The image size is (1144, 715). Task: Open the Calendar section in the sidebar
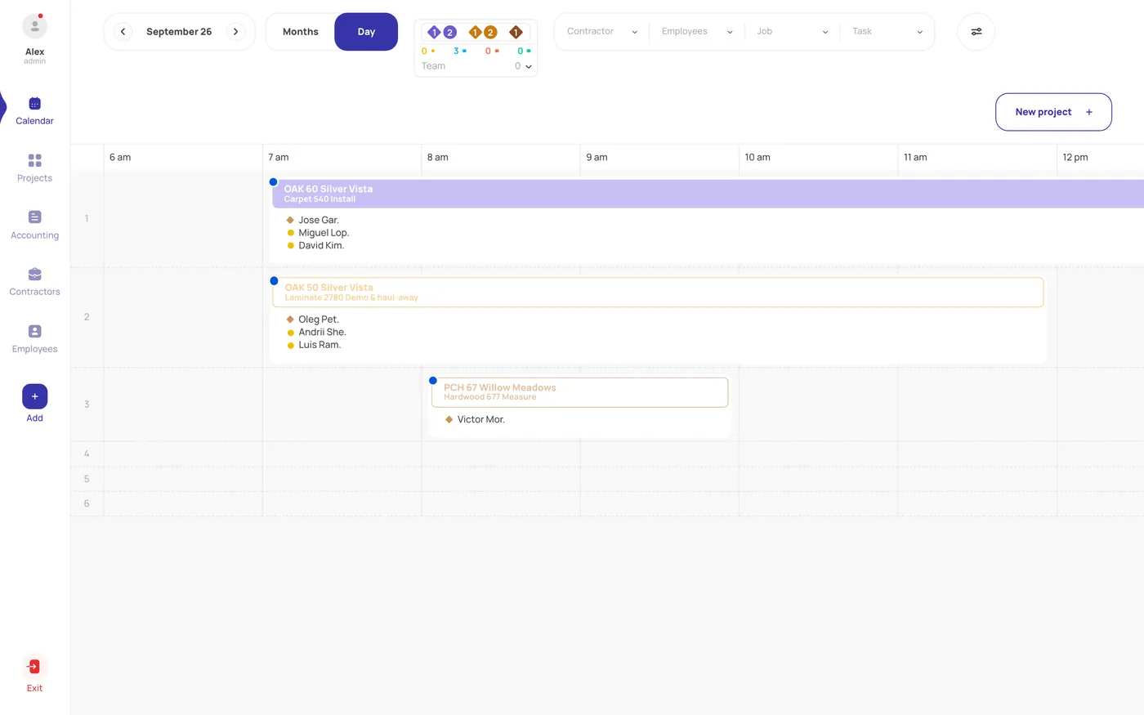click(34, 111)
